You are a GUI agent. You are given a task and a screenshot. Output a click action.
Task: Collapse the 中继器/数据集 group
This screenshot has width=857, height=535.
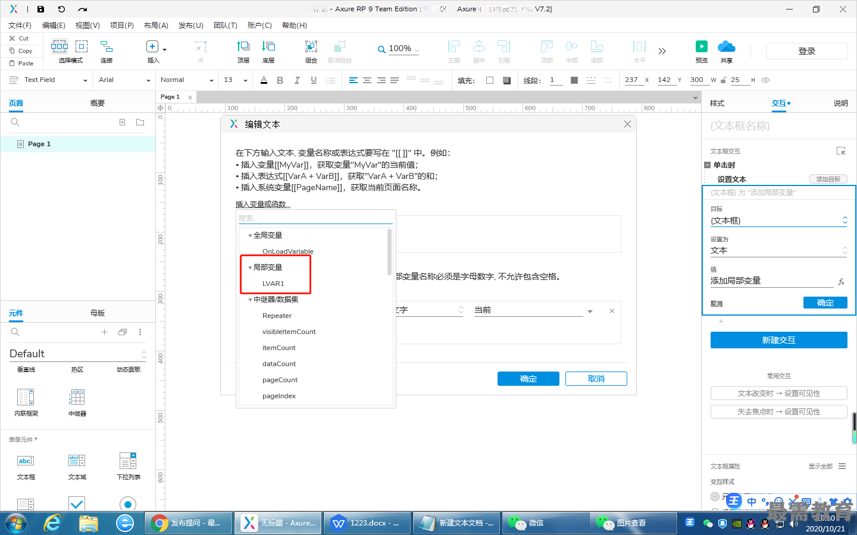coord(250,300)
